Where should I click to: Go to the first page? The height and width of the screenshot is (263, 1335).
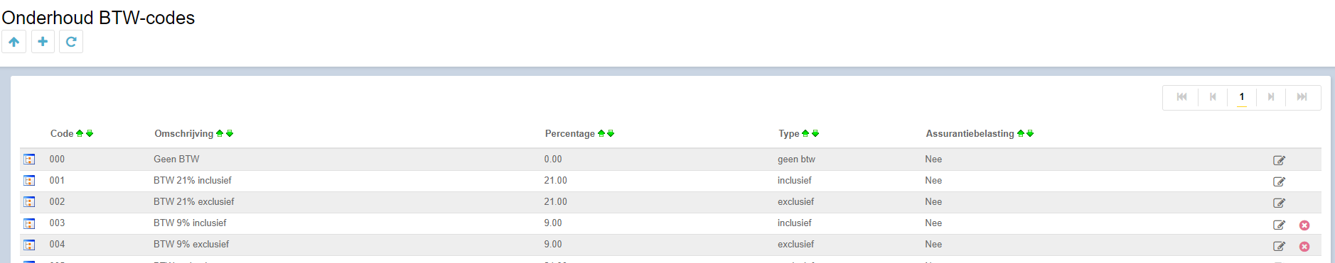pos(1181,97)
